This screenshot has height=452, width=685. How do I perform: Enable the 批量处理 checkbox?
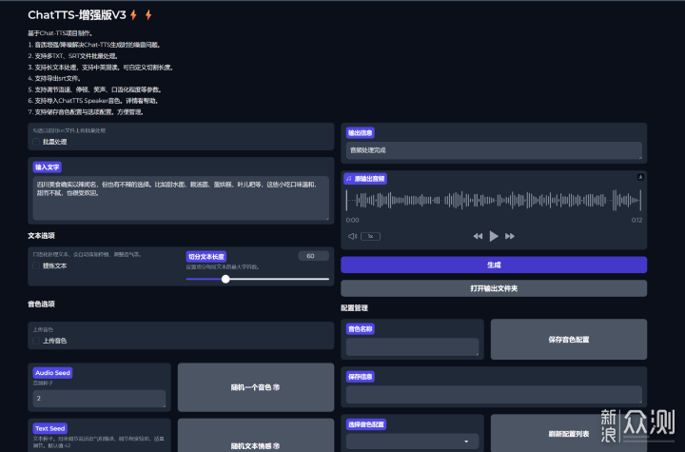point(36,142)
